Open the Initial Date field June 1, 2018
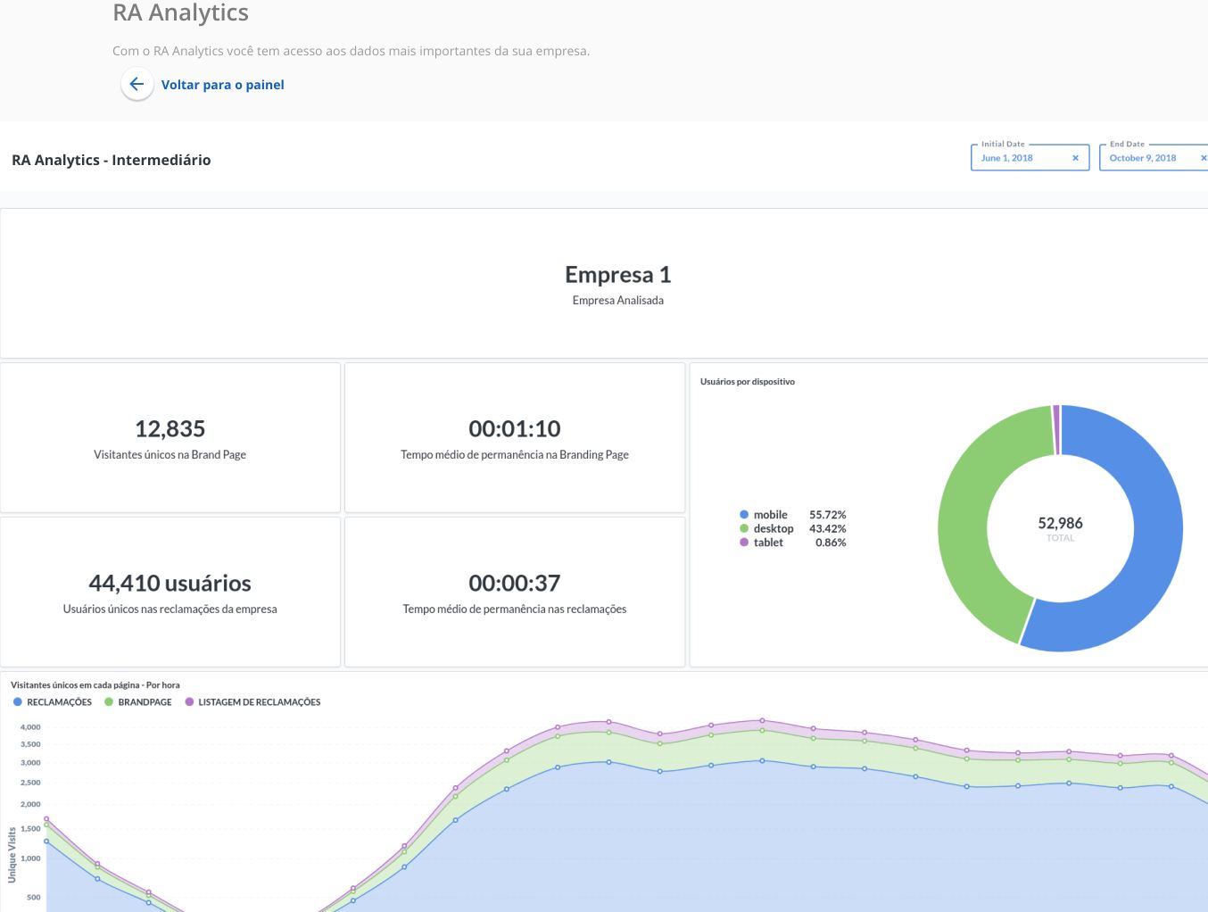1208x912 pixels. [1017, 158]
